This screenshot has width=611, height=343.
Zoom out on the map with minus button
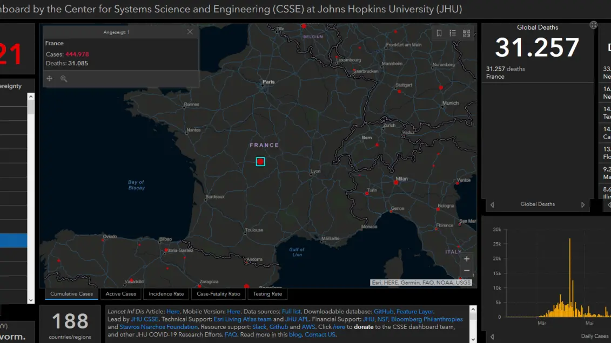(467, 271)
